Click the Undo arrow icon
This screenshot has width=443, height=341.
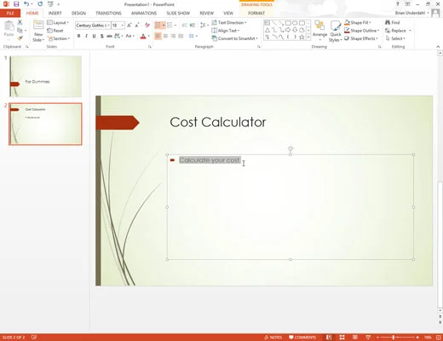(26, 4)
